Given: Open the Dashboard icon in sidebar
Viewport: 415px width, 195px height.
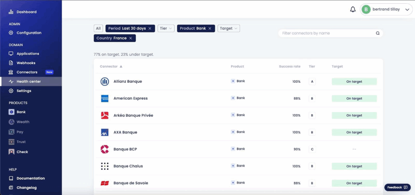Looking at the screenshot, I should [11, 12].
